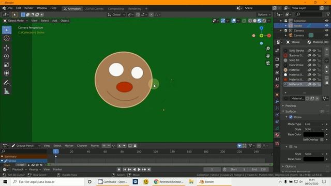Open the Render properties tab
The height and width of the screenshot is (186, 331).
(x=277, y=59)
